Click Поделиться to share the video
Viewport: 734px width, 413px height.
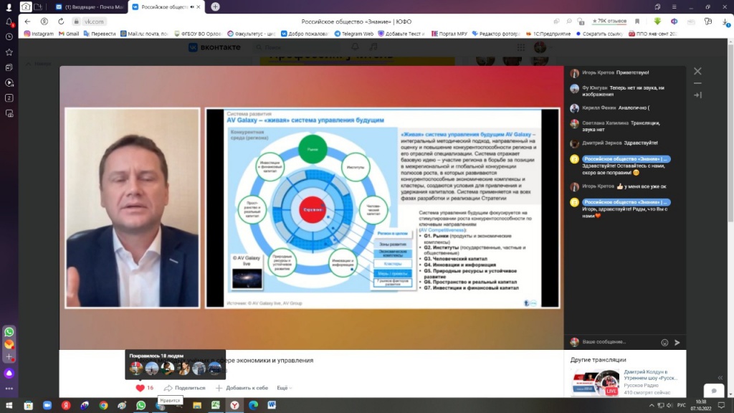click(184, 388)
